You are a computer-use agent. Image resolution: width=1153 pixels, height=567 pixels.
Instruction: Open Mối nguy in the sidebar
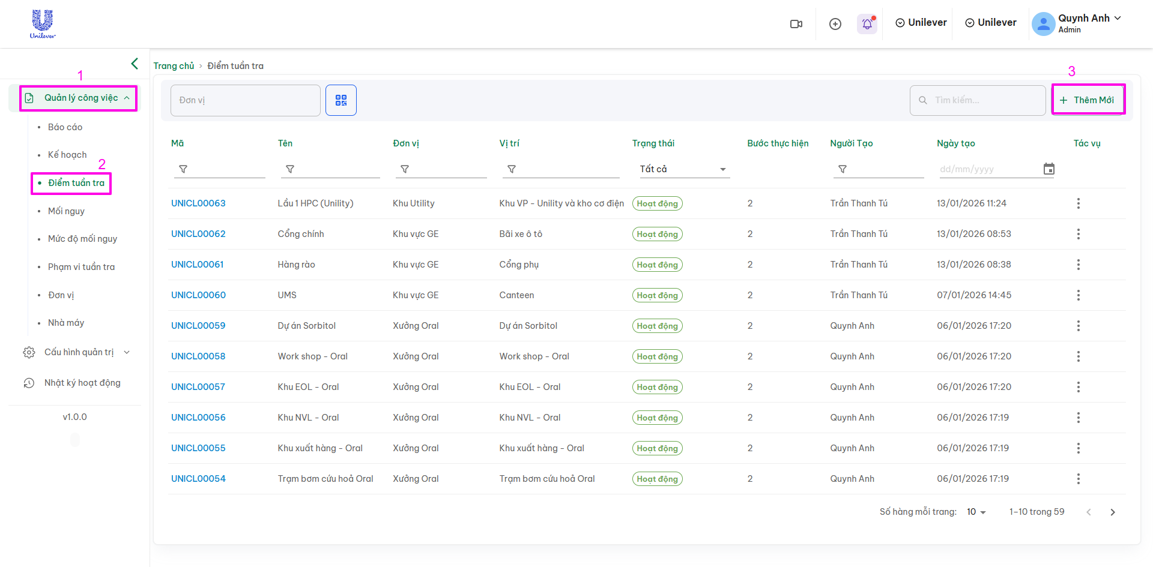(66, 211)
